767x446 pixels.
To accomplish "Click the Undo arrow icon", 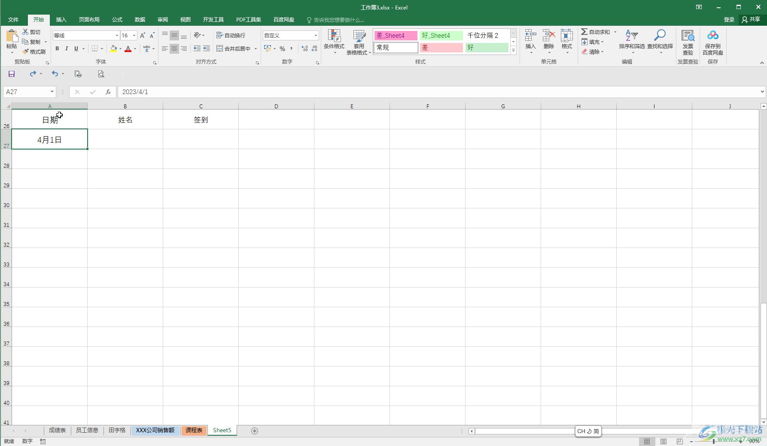I will 55,74.
